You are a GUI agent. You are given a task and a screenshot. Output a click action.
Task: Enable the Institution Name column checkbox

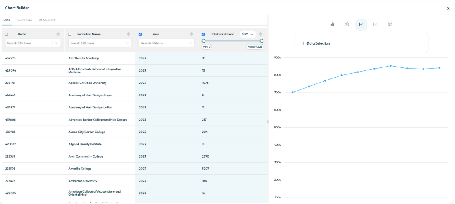70,34
